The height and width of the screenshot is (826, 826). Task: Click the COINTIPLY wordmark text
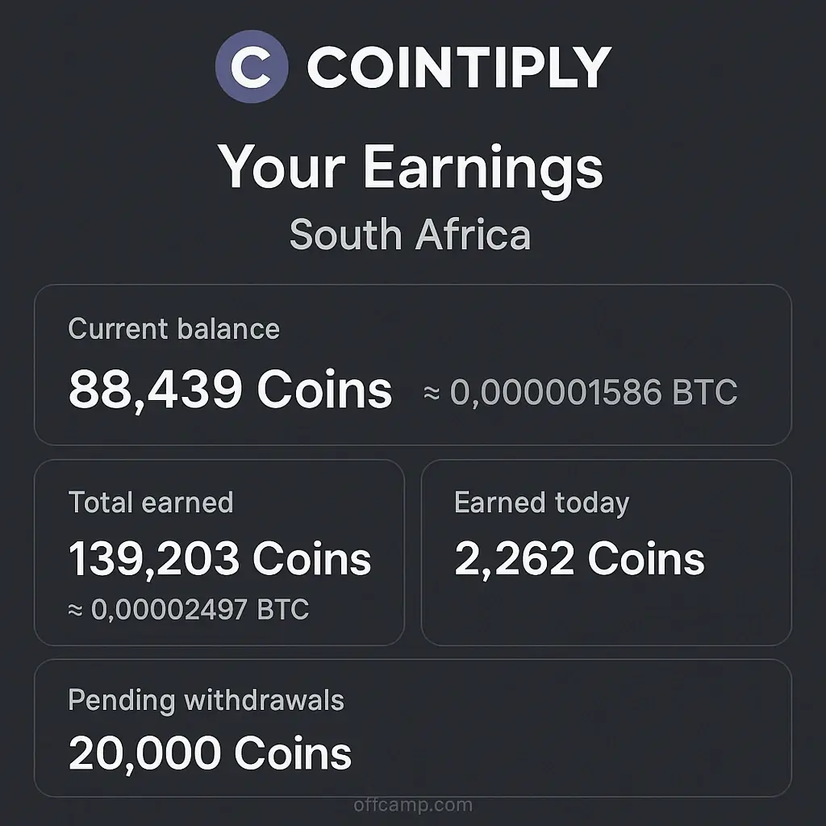coord(458,67)
